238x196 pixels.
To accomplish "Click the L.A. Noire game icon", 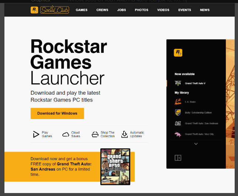I will (x=178, y=102).
